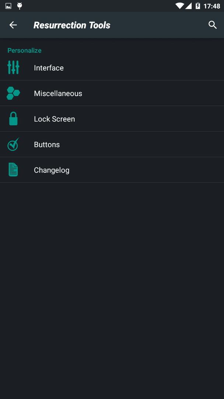Tap the Miscellaneous hexagons icon
Screen dimensions: 224x399
pyautogui.click(x=13, y=93)
